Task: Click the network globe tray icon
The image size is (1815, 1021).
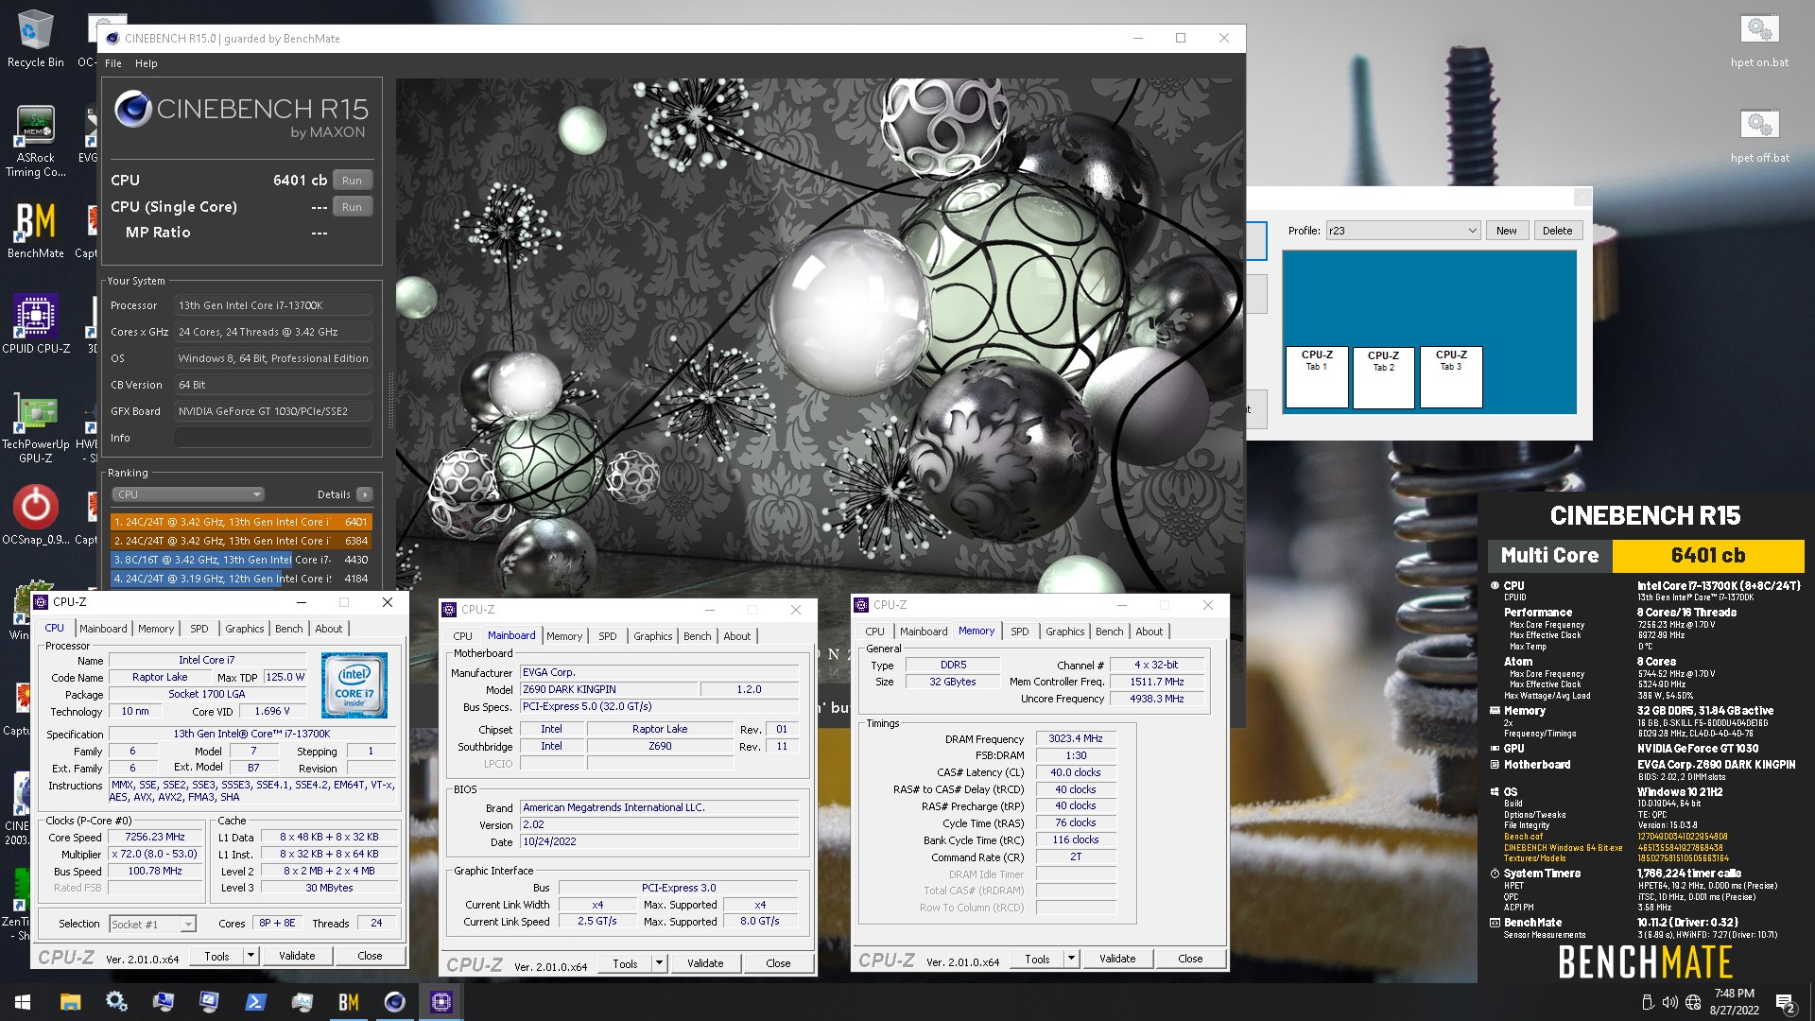Action: 1693,1003
